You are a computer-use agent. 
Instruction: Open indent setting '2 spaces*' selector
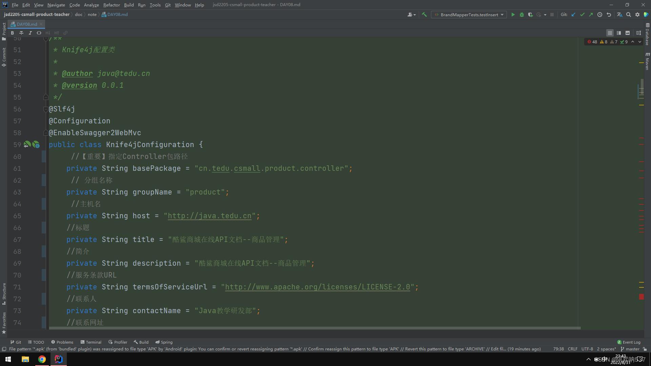click(606, 349)
